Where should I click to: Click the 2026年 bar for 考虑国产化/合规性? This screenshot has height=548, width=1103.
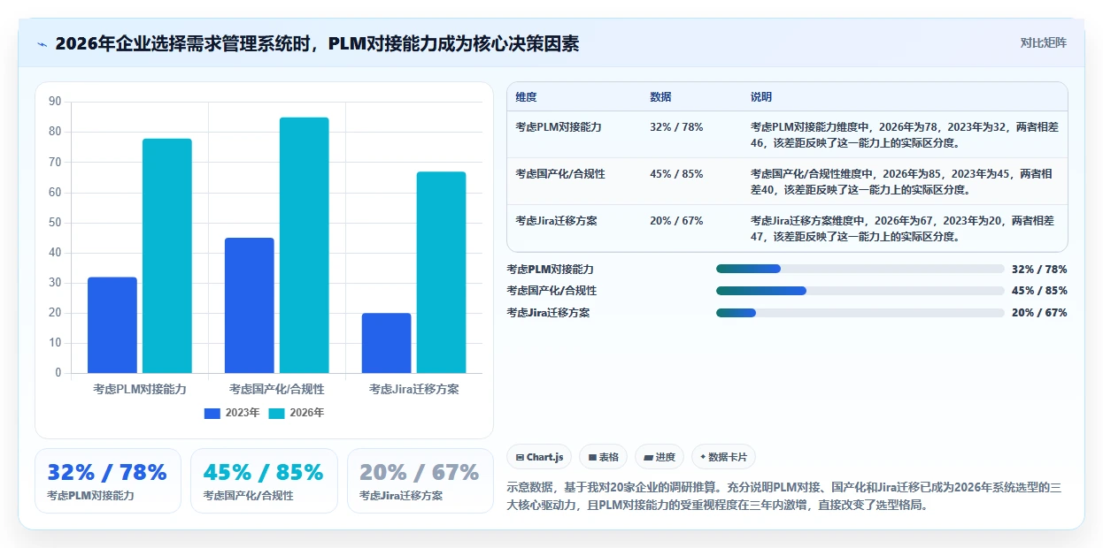coord(305,246)
